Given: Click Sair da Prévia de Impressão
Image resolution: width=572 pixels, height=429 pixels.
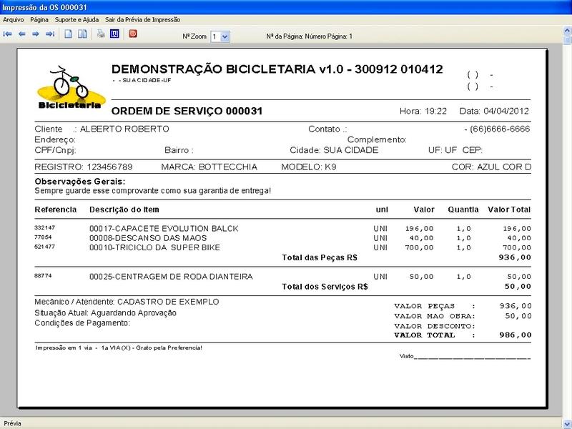Looking at the screenshot, I should [x=142, y=20].
